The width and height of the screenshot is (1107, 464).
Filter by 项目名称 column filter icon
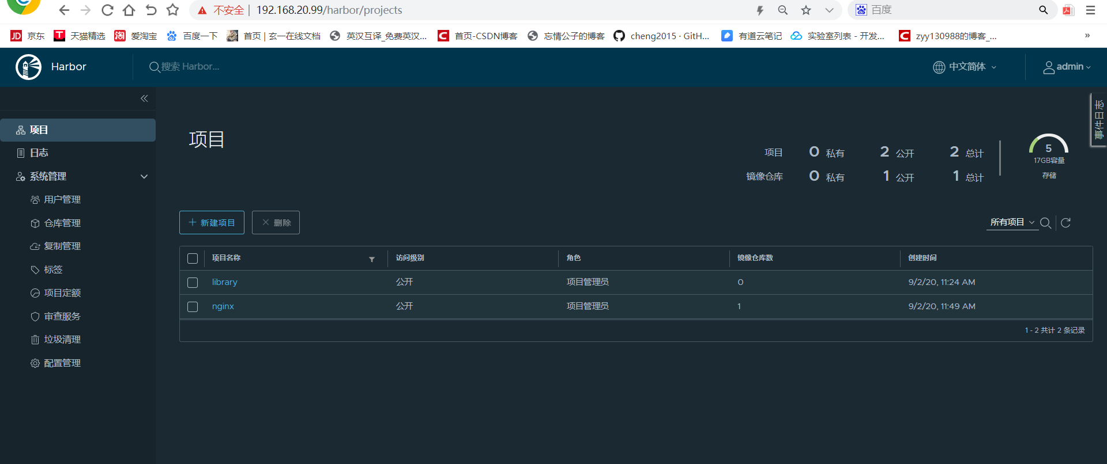372,259
